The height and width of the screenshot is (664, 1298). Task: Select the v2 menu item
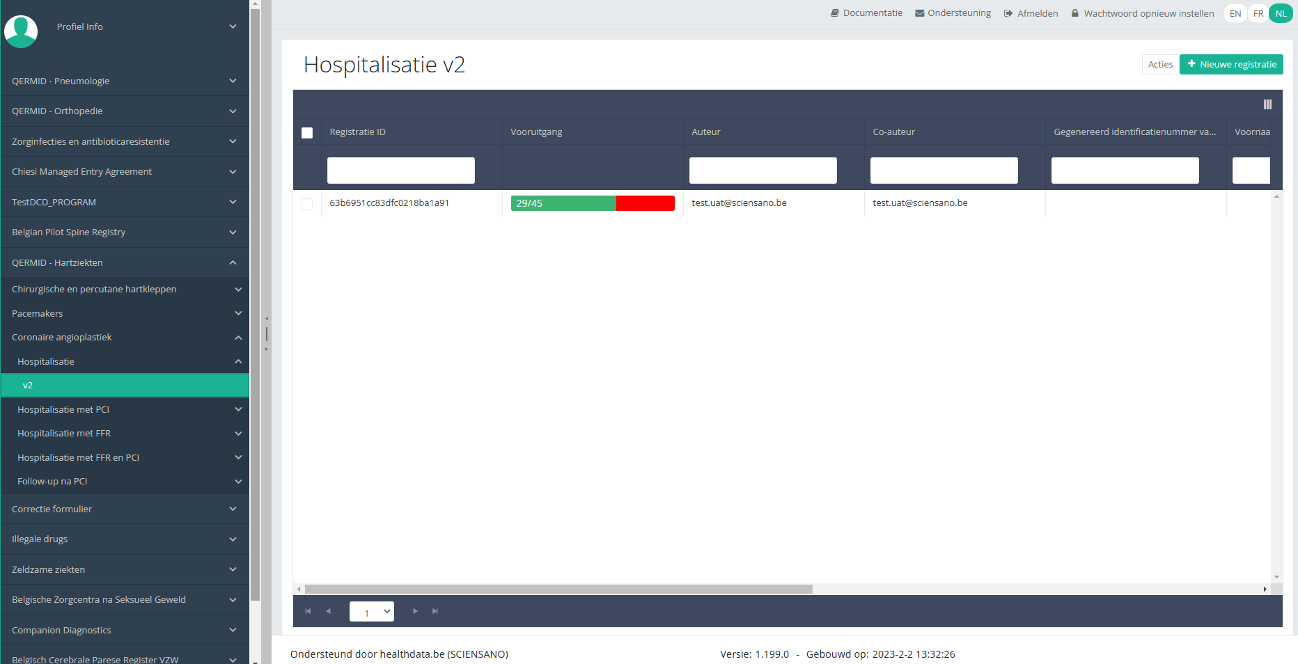point(124,386)
